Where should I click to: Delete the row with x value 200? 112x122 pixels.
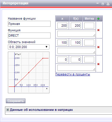point(99,30)
